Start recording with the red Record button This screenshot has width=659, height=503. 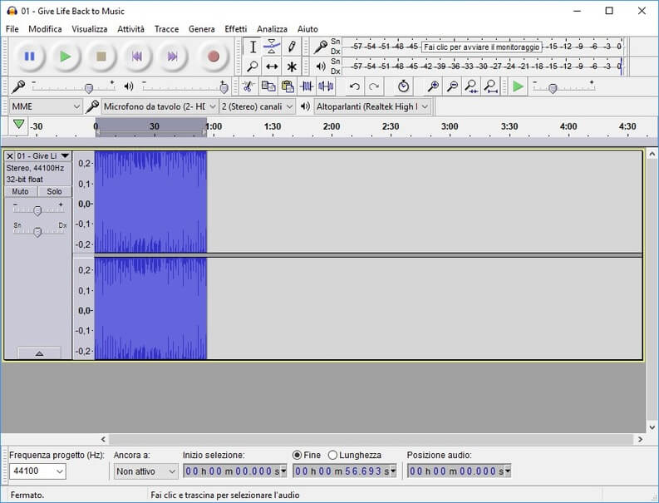pos(214,57)
